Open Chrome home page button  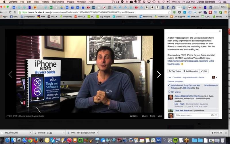point(15,12)
